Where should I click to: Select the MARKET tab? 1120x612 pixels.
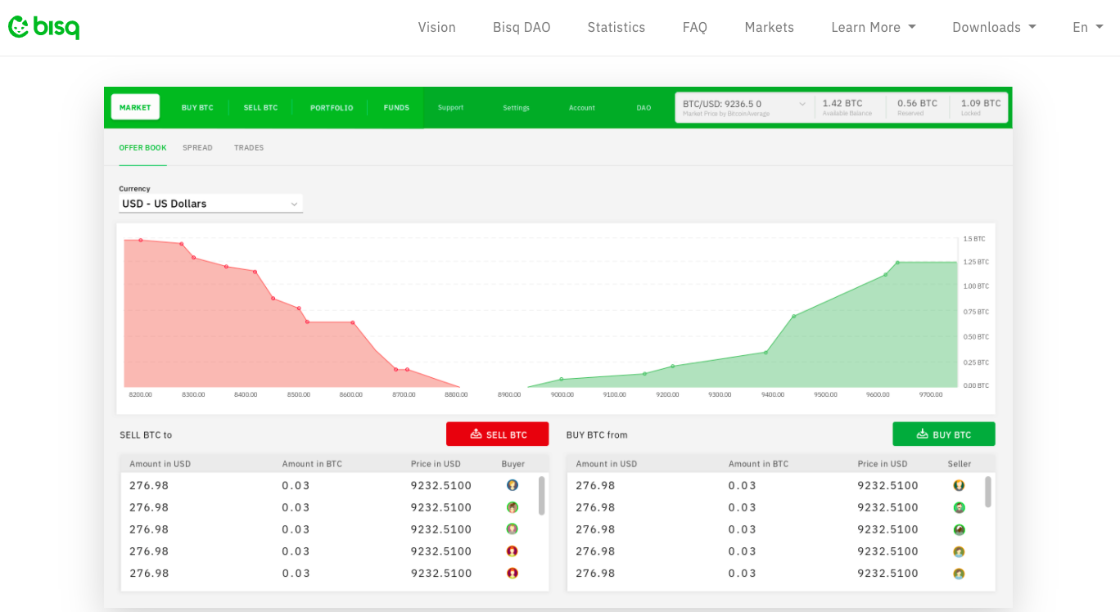[135, 107]
